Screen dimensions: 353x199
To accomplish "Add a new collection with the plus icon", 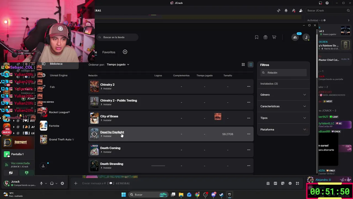I will 125,52.
